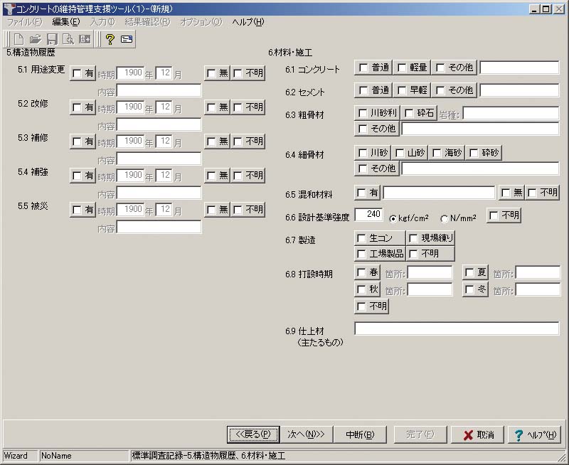Image resolution: width=569 pixels, height=465 pixels.
Task: Check 無 for 5.2 改修
Action: 217,107
